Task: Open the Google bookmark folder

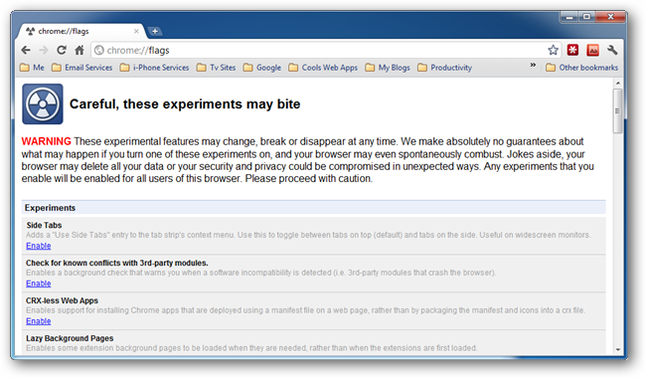Action: (262, 68)
